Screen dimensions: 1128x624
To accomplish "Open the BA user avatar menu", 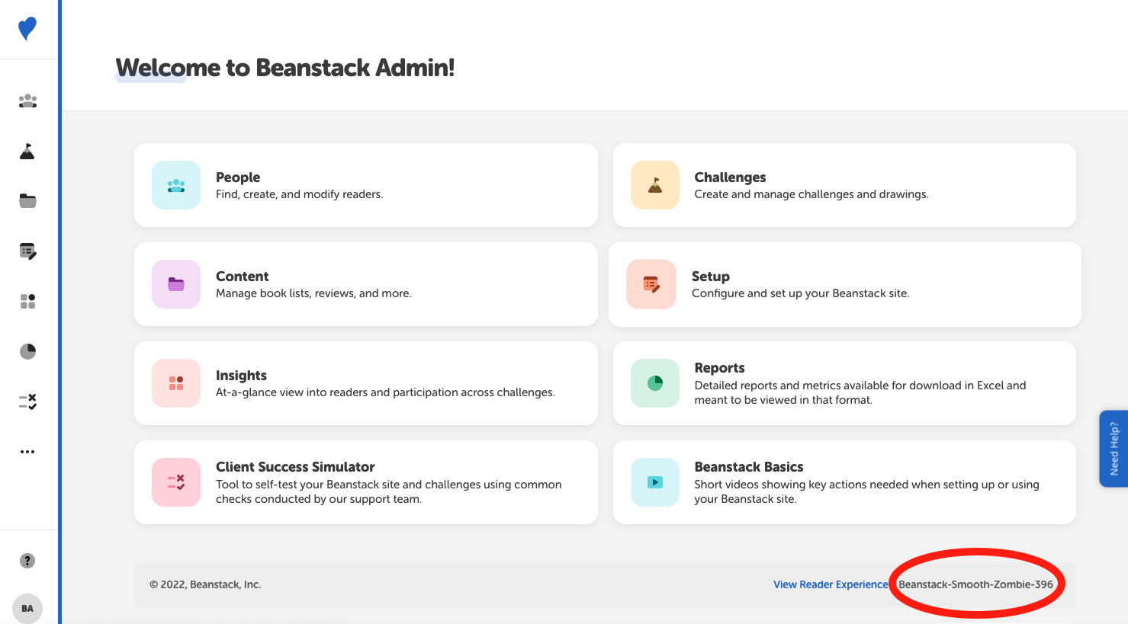I will point(27,608).
